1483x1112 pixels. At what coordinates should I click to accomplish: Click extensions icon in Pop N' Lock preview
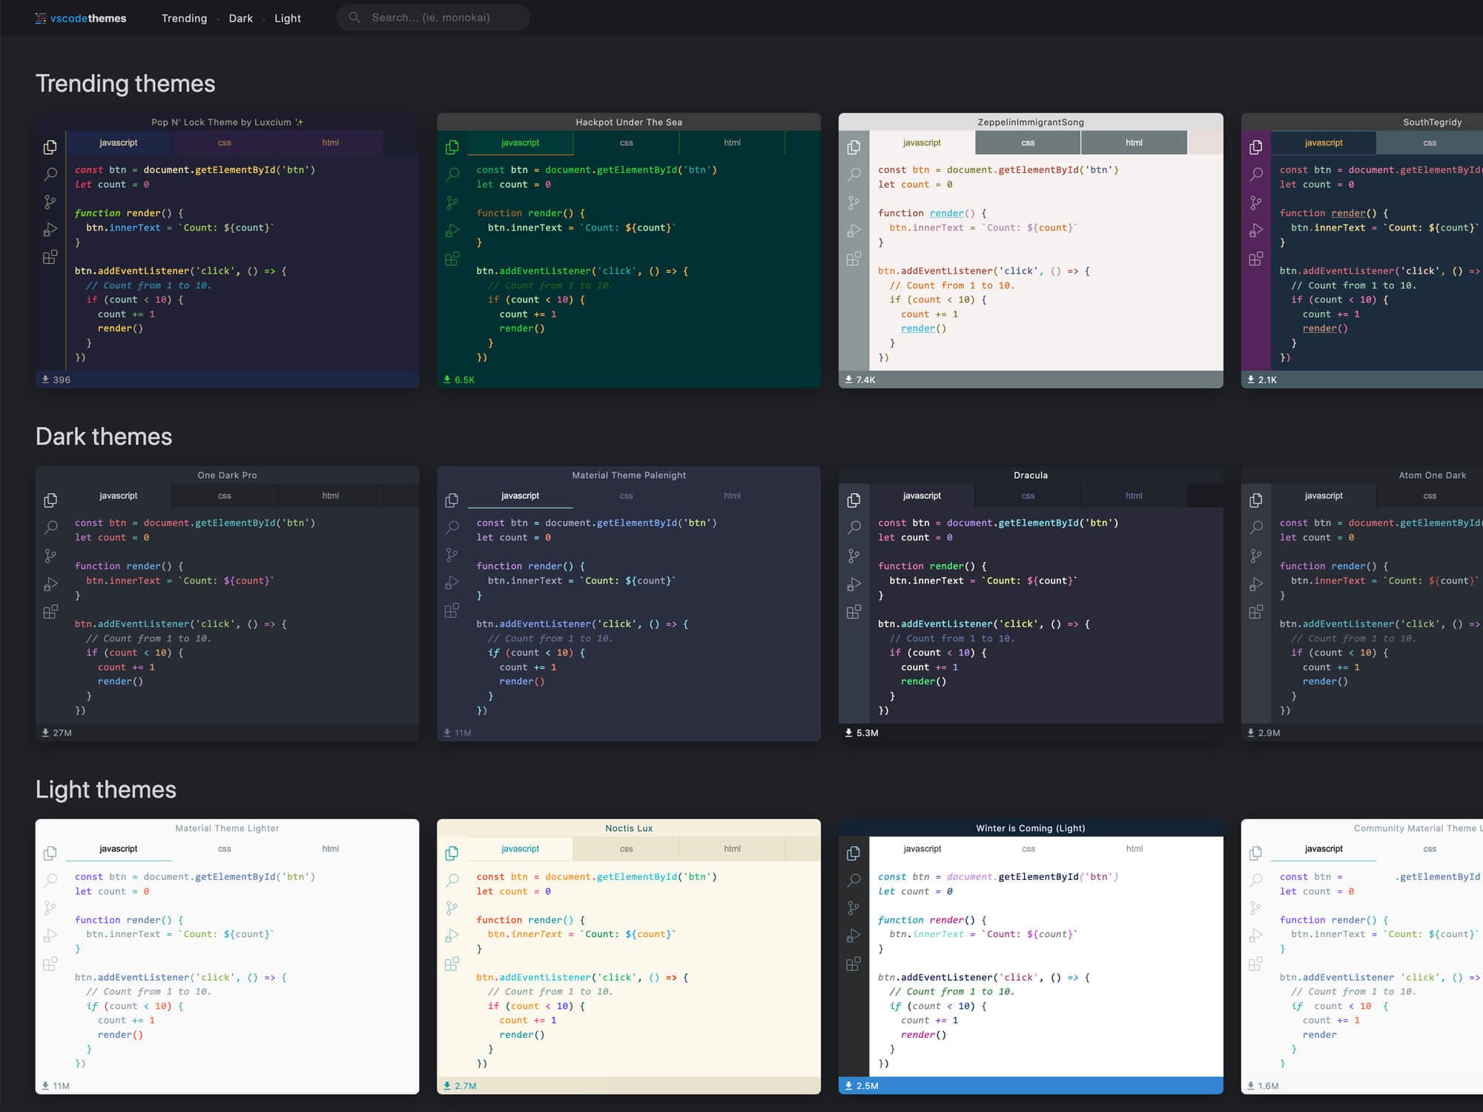point(50,258)
